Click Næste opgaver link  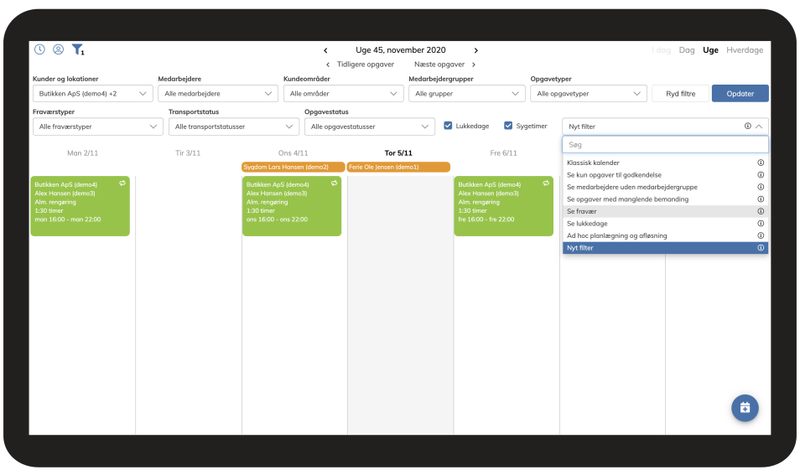coord(439,65)
